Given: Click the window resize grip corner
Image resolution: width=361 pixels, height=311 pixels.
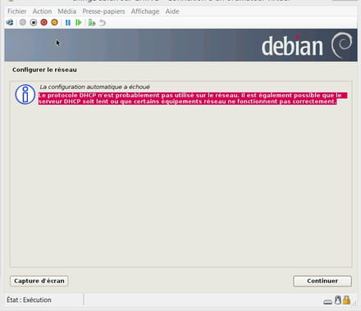Looking at the screenshot, I should coord(354,303).
